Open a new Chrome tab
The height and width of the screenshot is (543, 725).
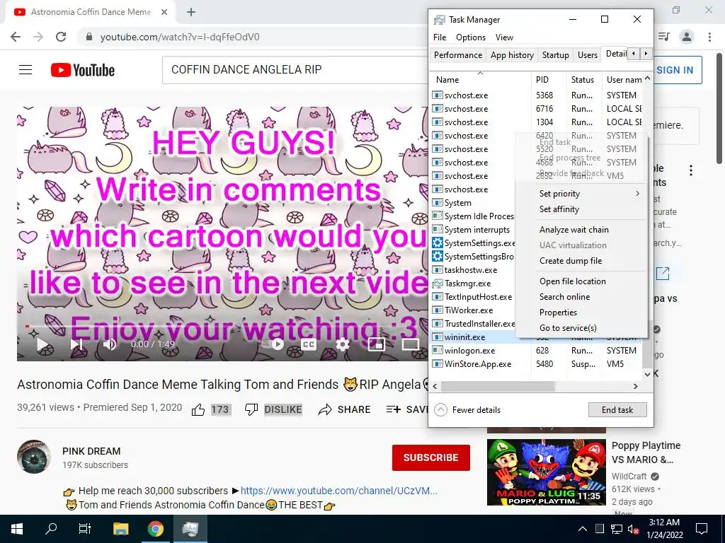(x=191, y=12)
